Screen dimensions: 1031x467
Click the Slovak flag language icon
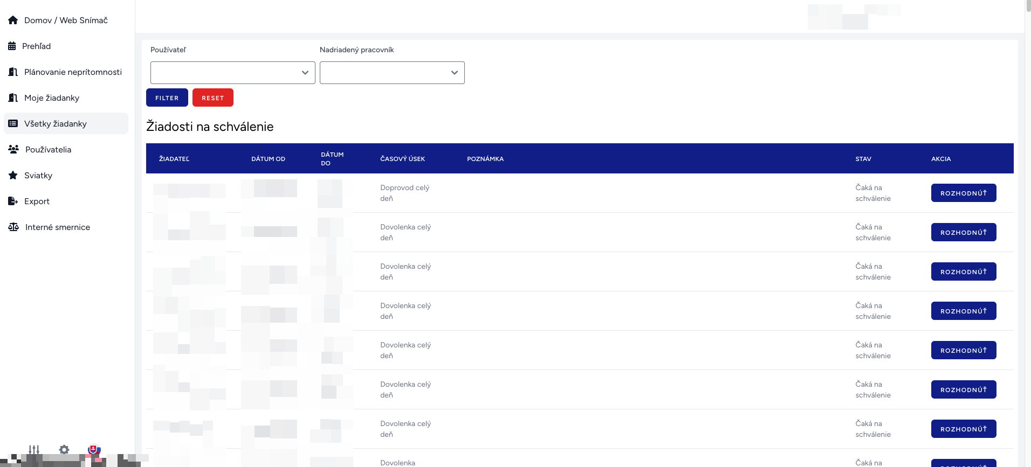[x=94, y=449]
